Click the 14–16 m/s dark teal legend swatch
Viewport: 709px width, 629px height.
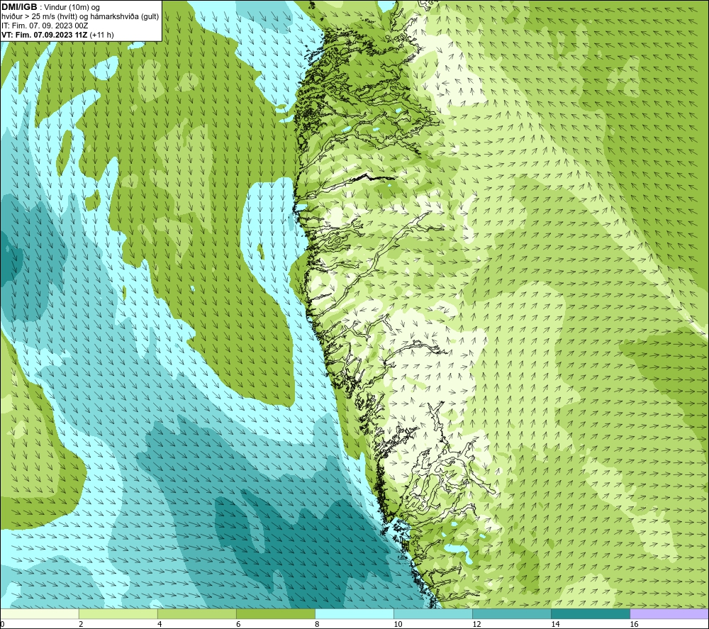point(590,614)
